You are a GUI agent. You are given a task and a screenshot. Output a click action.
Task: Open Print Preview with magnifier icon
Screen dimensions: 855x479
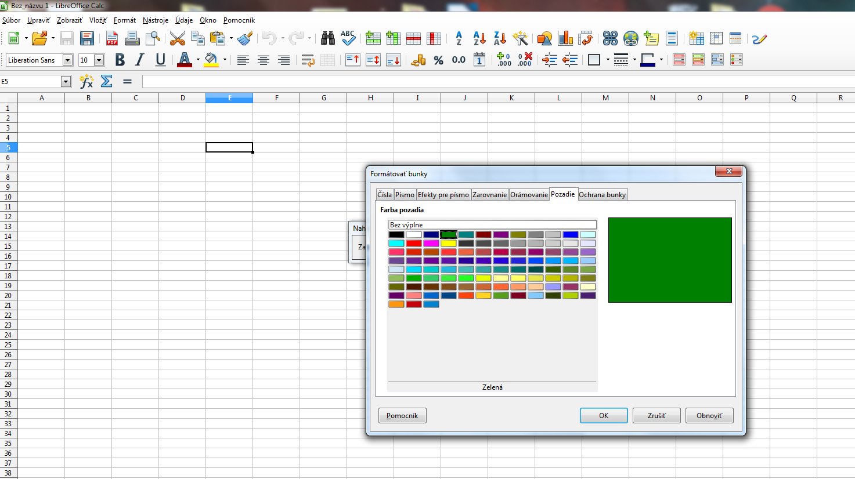point(153,39)
